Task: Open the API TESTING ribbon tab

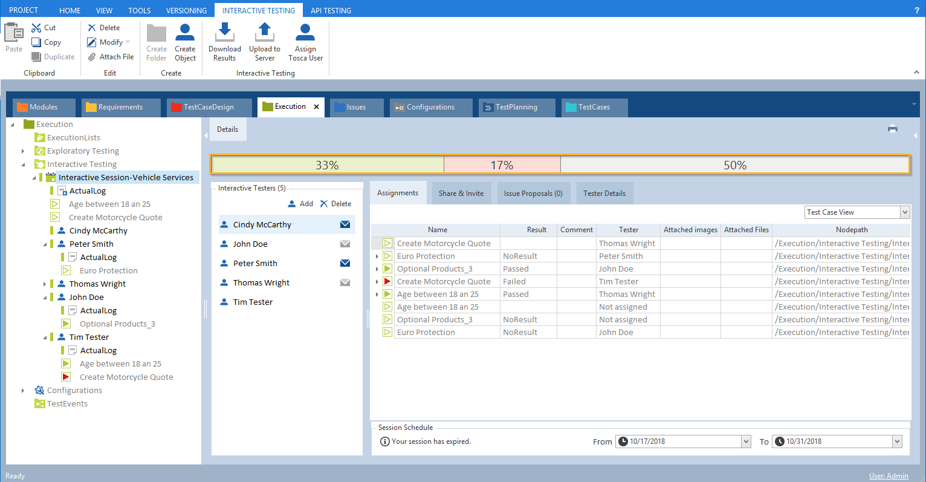Action: click(331, 10)
